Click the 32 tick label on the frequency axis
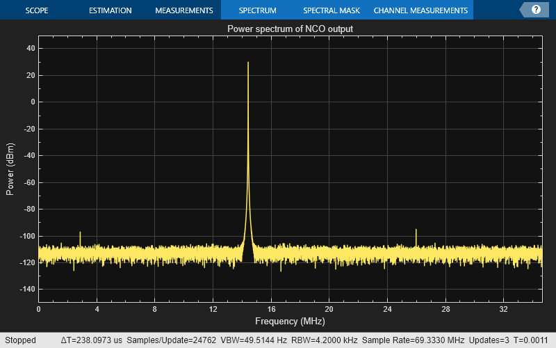Viewport: 556px width, 348px height. coord(503,309)
